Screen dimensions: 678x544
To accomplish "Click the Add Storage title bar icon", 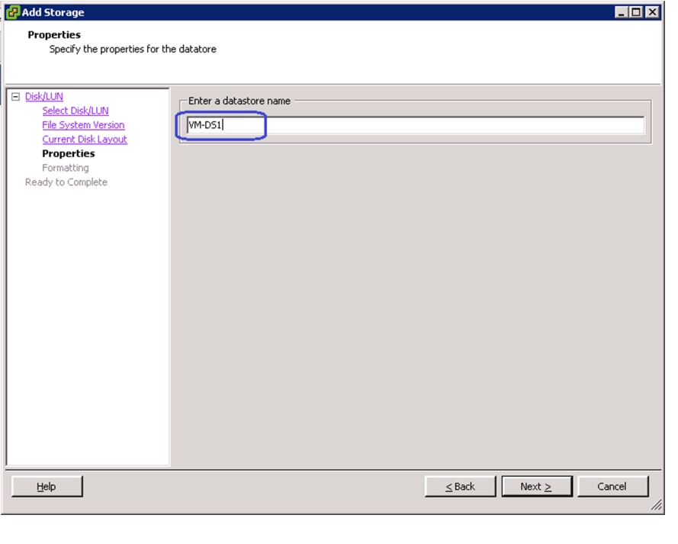I will pyautogui.click(x=13, y=12).
